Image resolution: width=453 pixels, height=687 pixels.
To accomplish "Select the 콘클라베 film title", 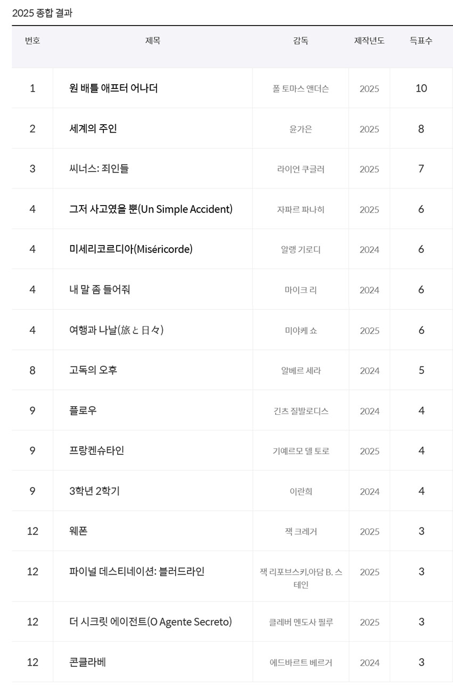I will 88,663.
